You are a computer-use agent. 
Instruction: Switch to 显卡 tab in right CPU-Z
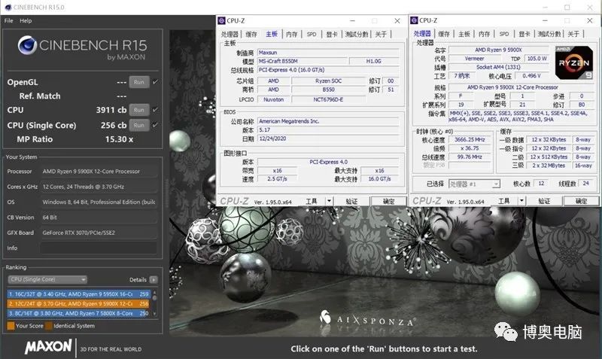point(524,34)
